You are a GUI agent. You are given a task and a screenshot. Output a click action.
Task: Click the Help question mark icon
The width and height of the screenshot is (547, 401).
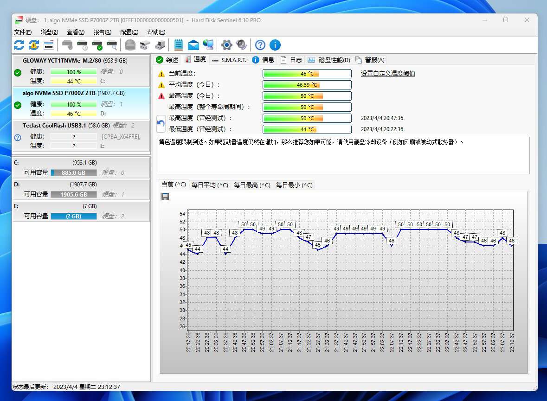tap(260, 45)
